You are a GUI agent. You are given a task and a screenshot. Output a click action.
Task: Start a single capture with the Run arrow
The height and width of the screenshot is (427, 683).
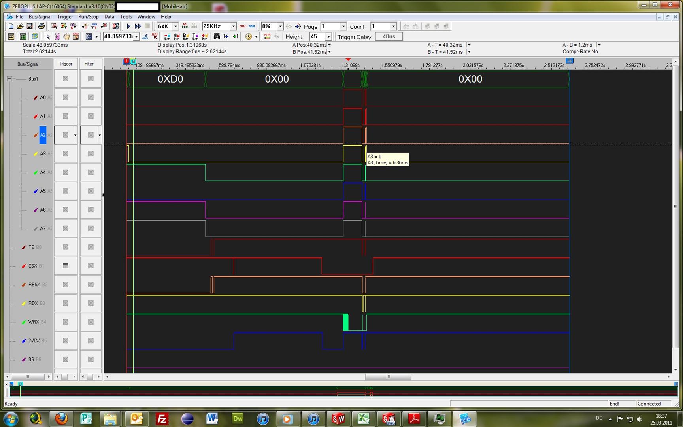click(128, 26)
